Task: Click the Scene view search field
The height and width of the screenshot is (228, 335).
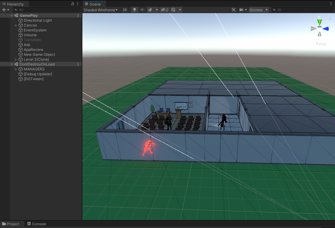Action: pyautogui.click(x=302, y=10)
